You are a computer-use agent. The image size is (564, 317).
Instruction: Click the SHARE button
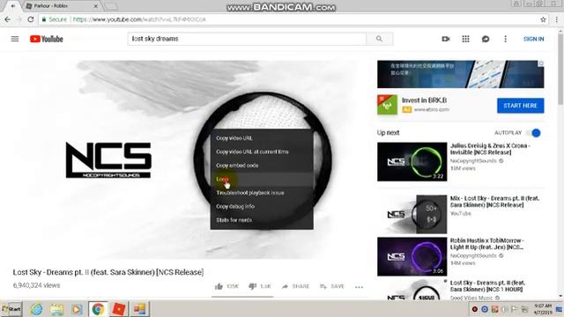point(295,286)
